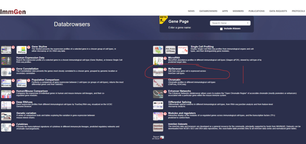Image resolution: width=306 pixels, height=144 pixels.
Task: Open the Human Expression Data thumbnail icon
Action: point(6,61)
